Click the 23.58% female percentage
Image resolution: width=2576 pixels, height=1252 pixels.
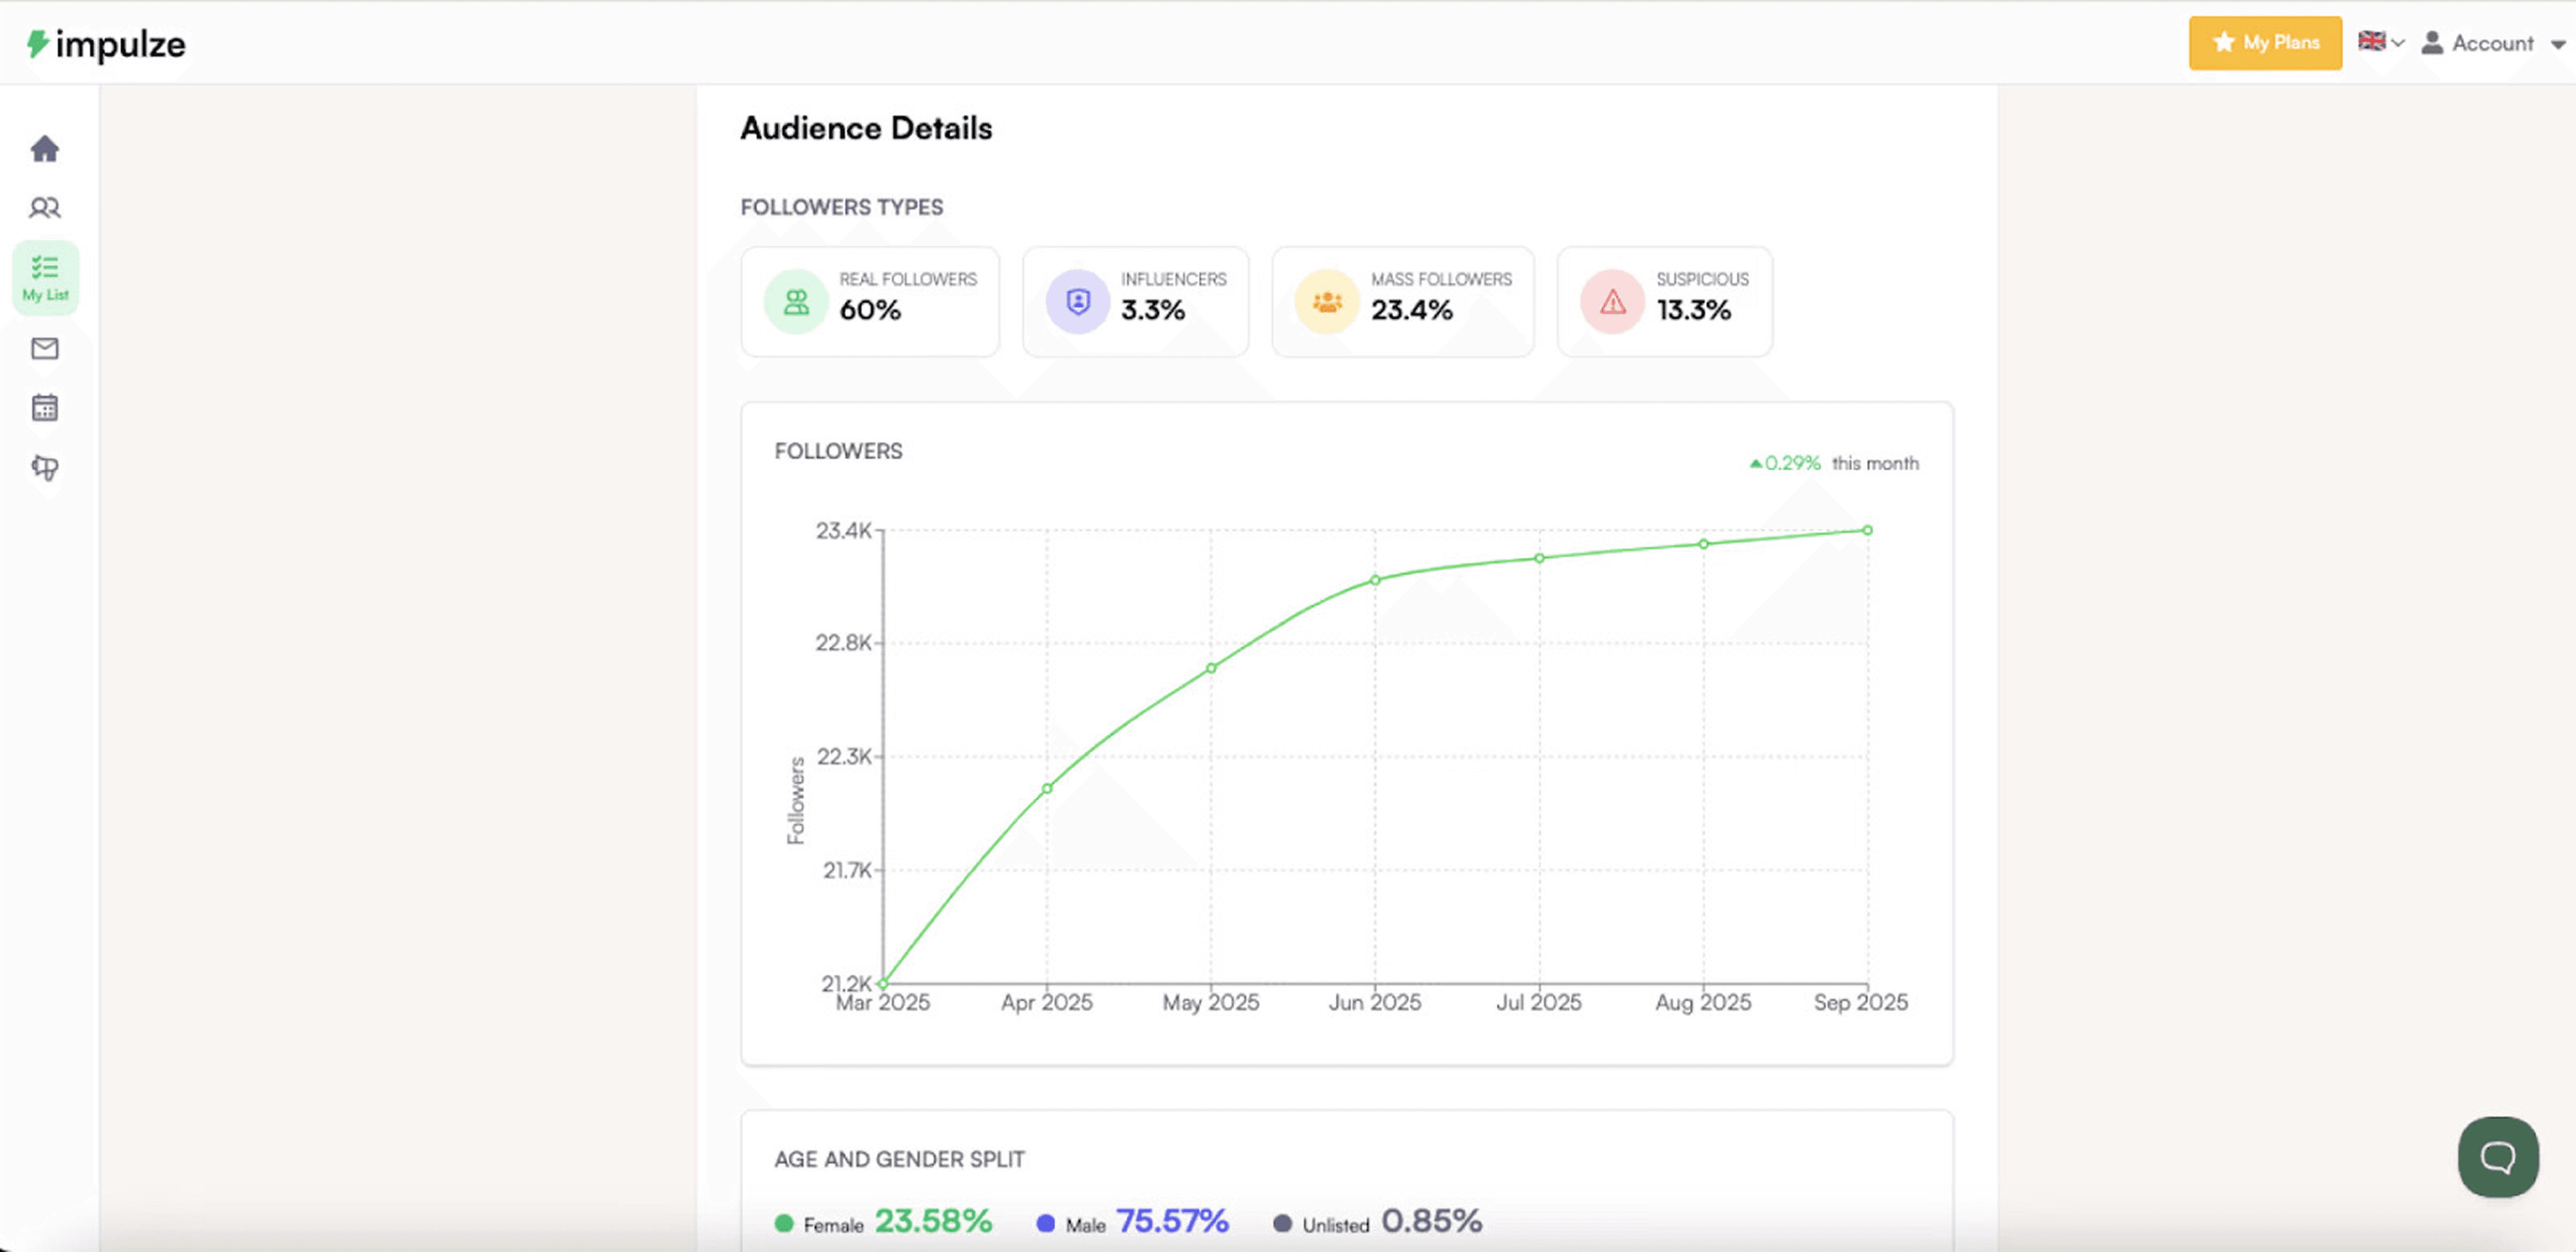pos(933,1221)
